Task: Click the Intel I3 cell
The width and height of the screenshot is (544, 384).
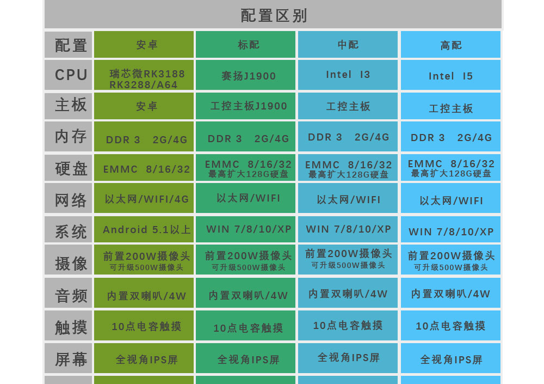Action: [x=348, y=75]
